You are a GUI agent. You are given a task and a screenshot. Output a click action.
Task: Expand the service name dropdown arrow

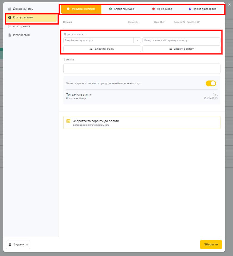tap(137, 40)
